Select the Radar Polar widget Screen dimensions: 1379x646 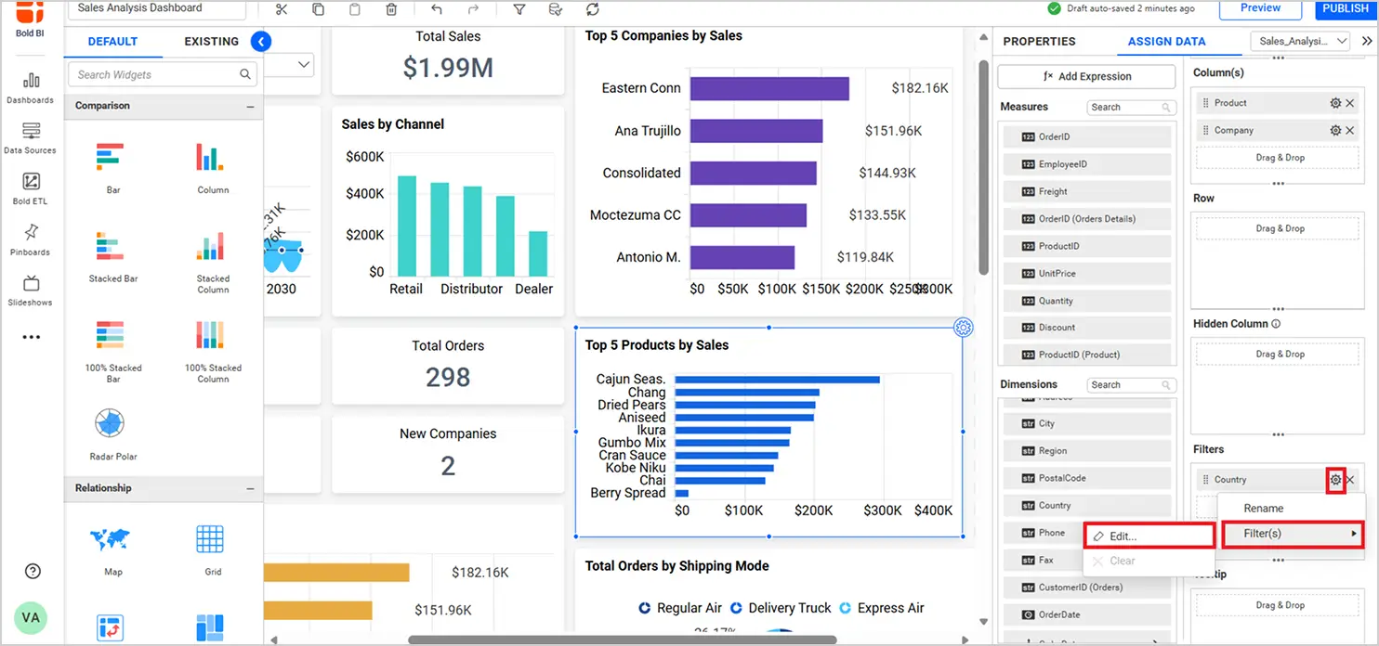click(112, 433)
